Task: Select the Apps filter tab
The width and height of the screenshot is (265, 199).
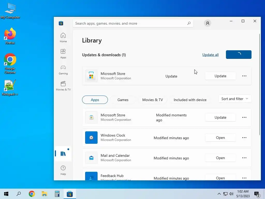Action: (x=95, y=100)
